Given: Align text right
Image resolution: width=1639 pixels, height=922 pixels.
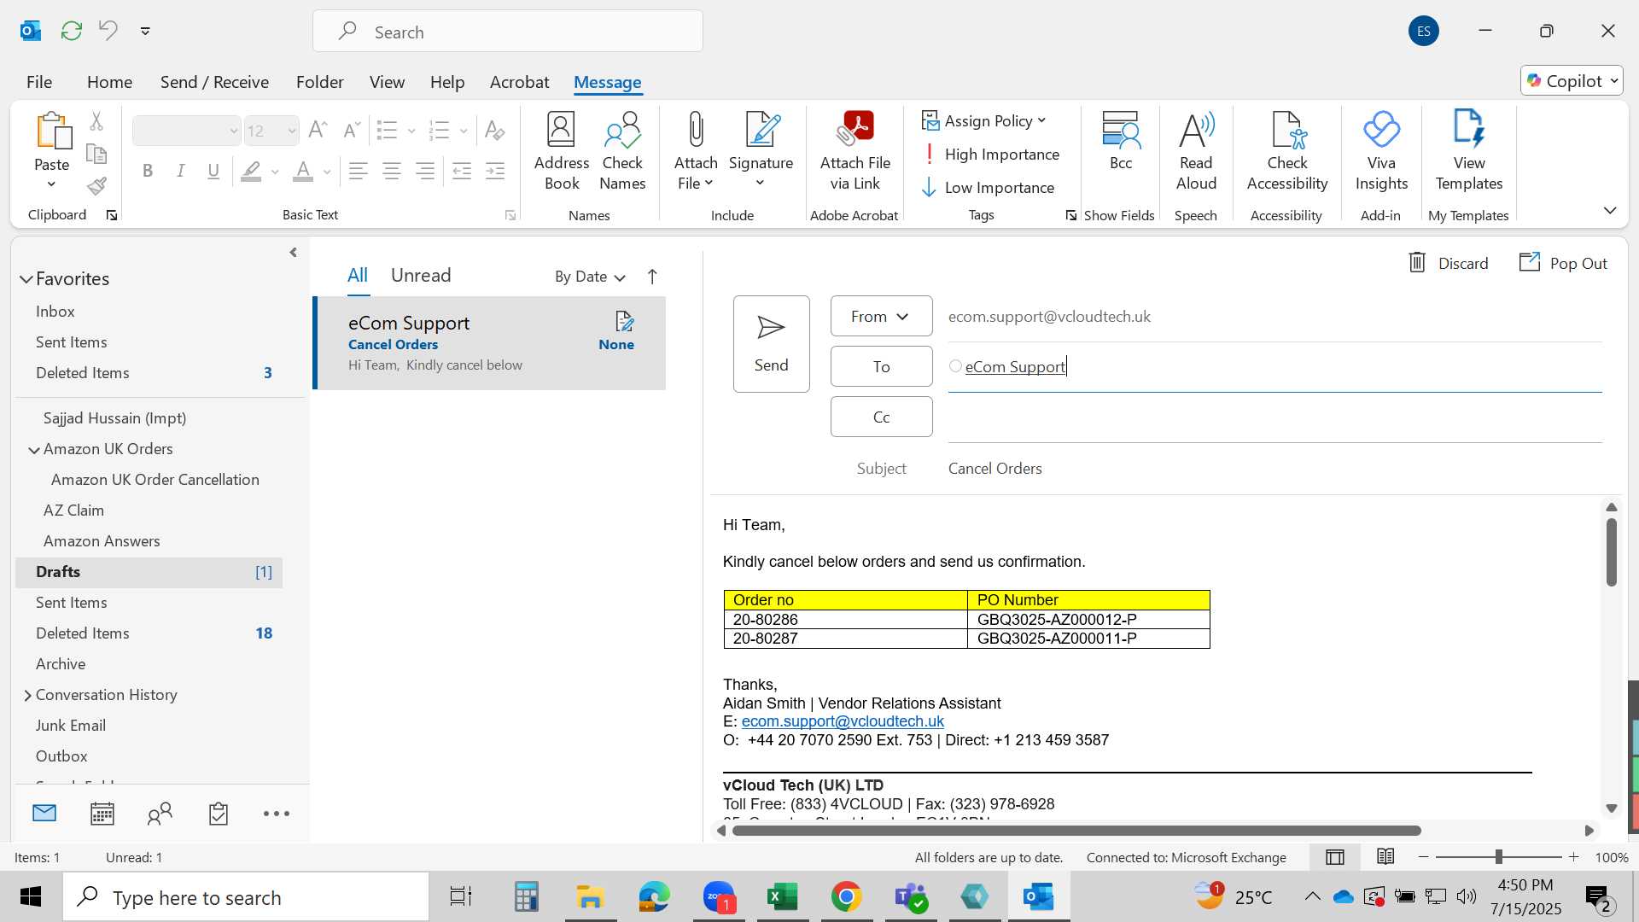Looking at the screenshot, I should point(425,172).
